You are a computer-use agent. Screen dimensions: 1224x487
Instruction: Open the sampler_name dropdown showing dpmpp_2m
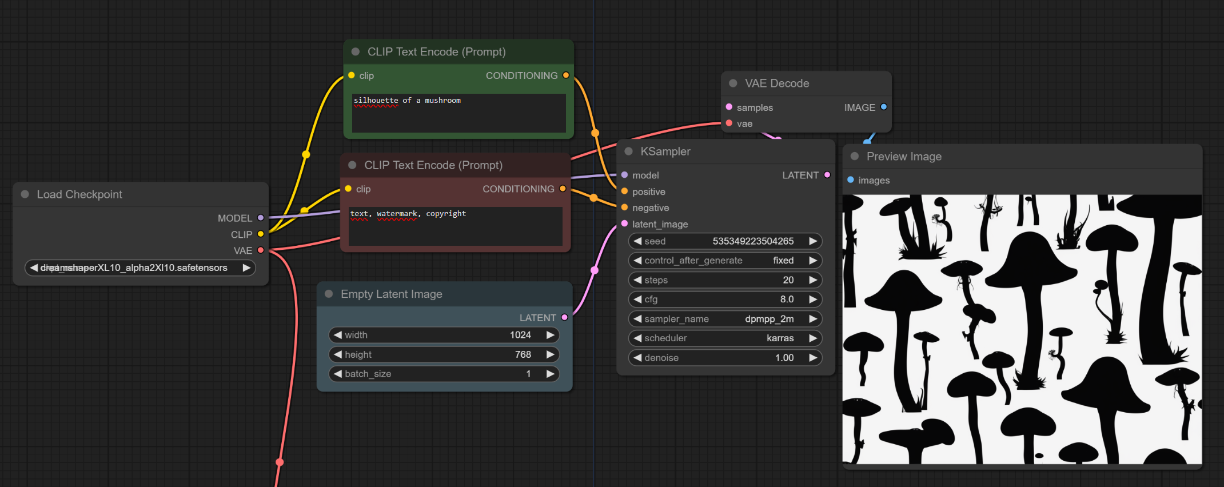coord(724,319)
